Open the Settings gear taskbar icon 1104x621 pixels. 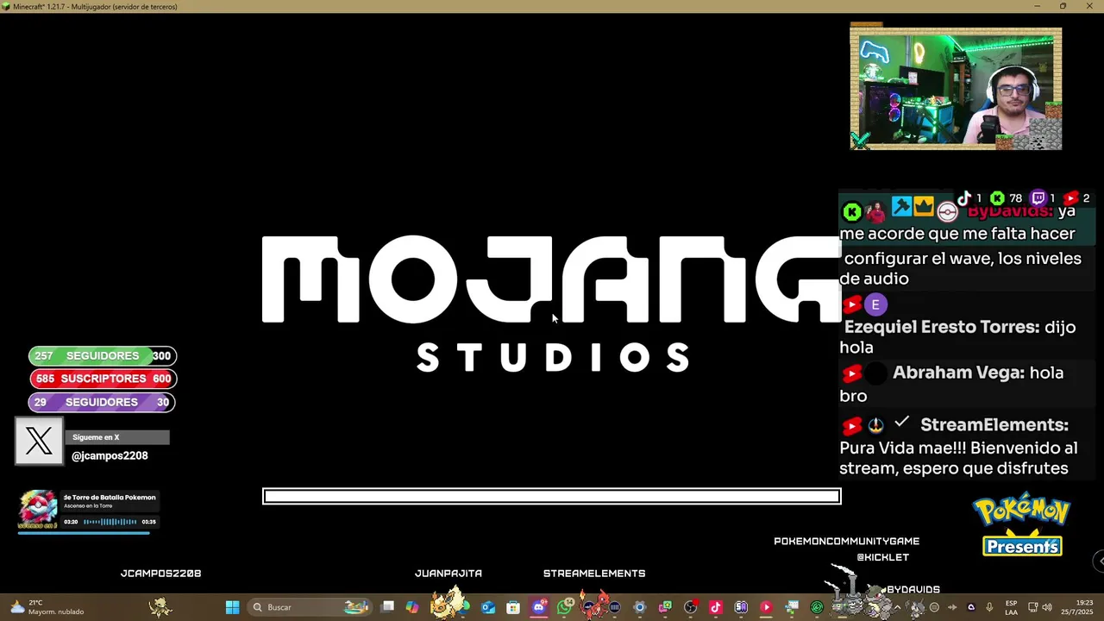(x=640, y=607)
